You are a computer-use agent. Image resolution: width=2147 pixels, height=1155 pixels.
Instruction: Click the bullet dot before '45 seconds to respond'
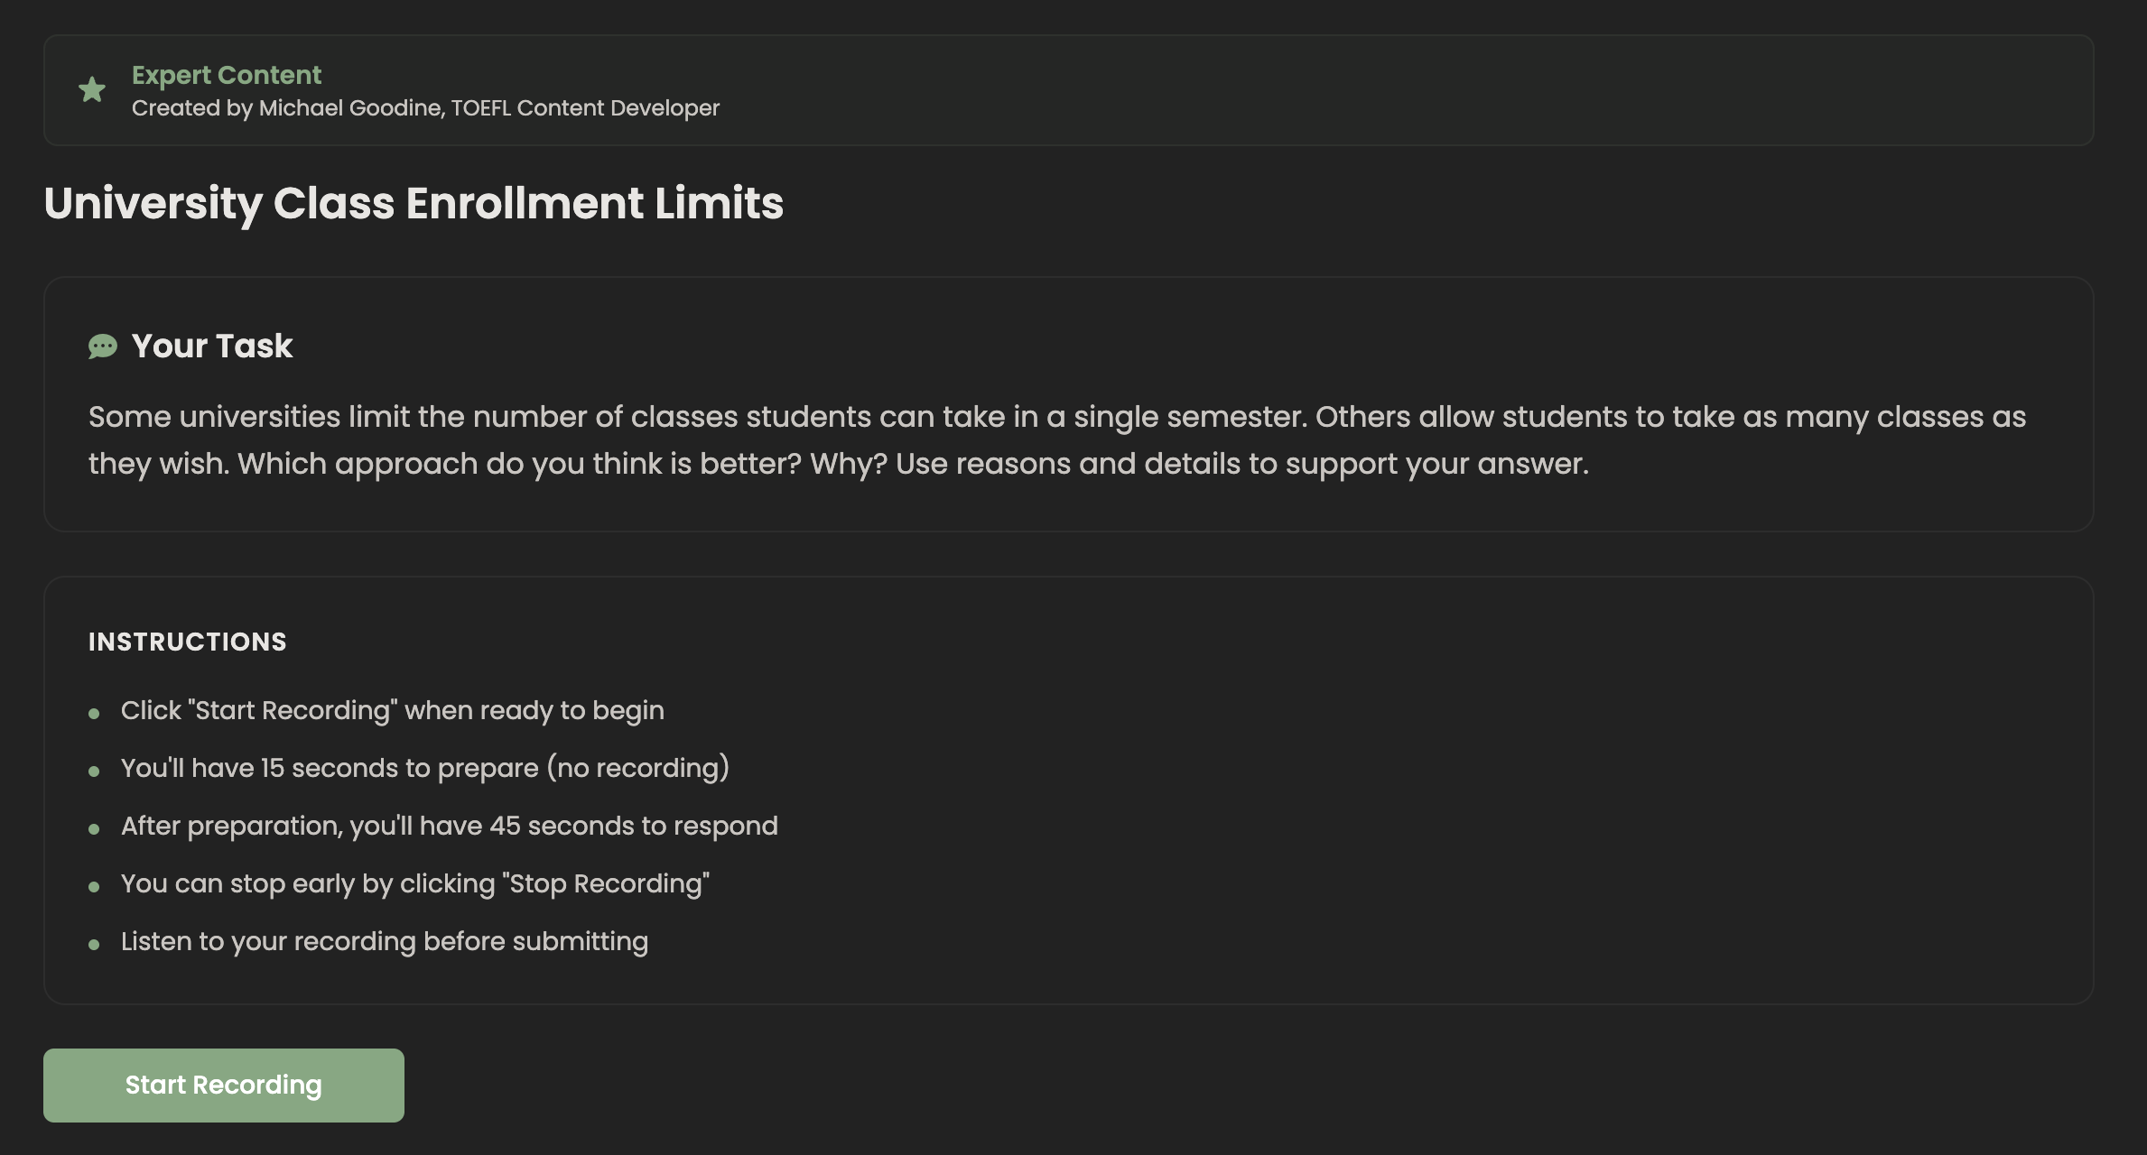point(94,829)
